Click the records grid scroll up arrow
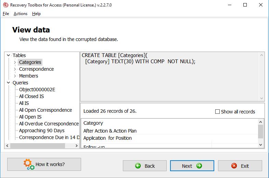The width and height of the screenshot is (269, 178). tap(260, 122)
